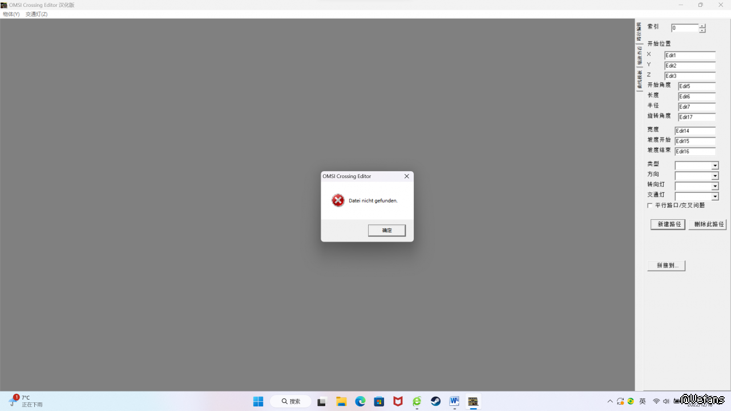Restore down the OMSI Crossing Editor window
This screenshot has height=411, width=731.
[700, 5]
